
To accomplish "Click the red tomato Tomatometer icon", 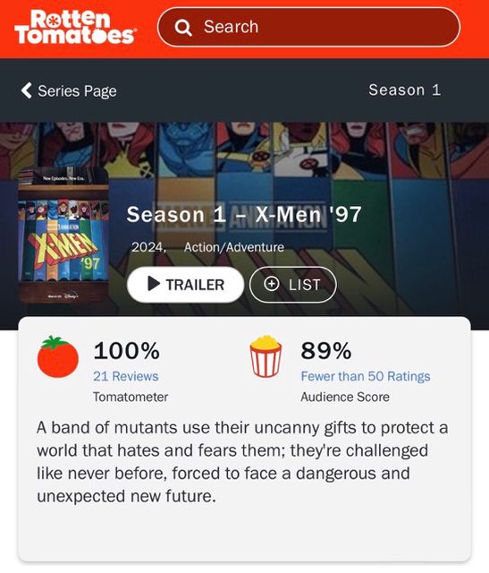I will pos(57,356).
